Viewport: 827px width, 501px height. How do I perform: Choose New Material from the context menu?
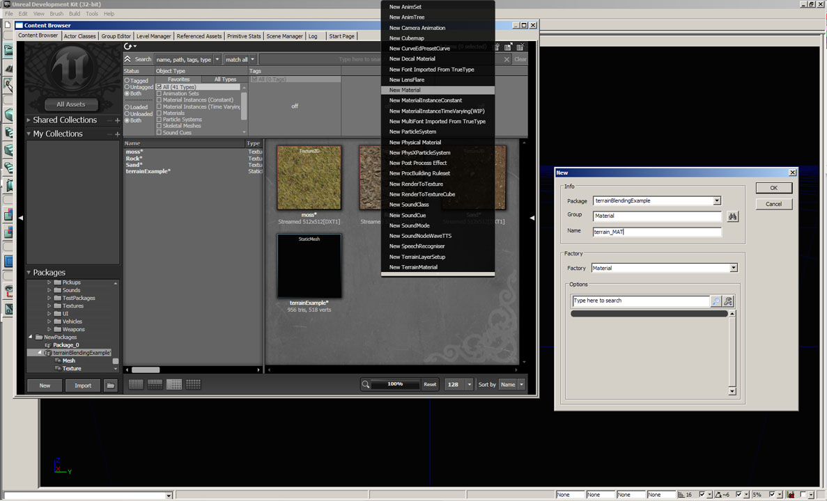(405, 90)
